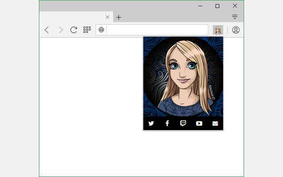Close the current browser tab
This screenshot has width=283, height=177.
coord(107,17)
